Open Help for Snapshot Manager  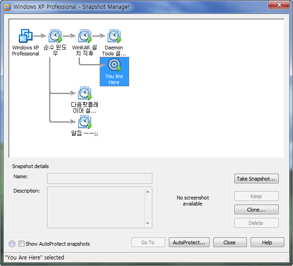click(x=267, y=242)
